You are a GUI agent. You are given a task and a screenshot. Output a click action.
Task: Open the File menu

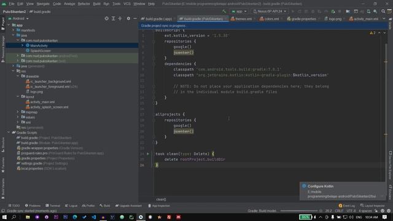point(12,4)
